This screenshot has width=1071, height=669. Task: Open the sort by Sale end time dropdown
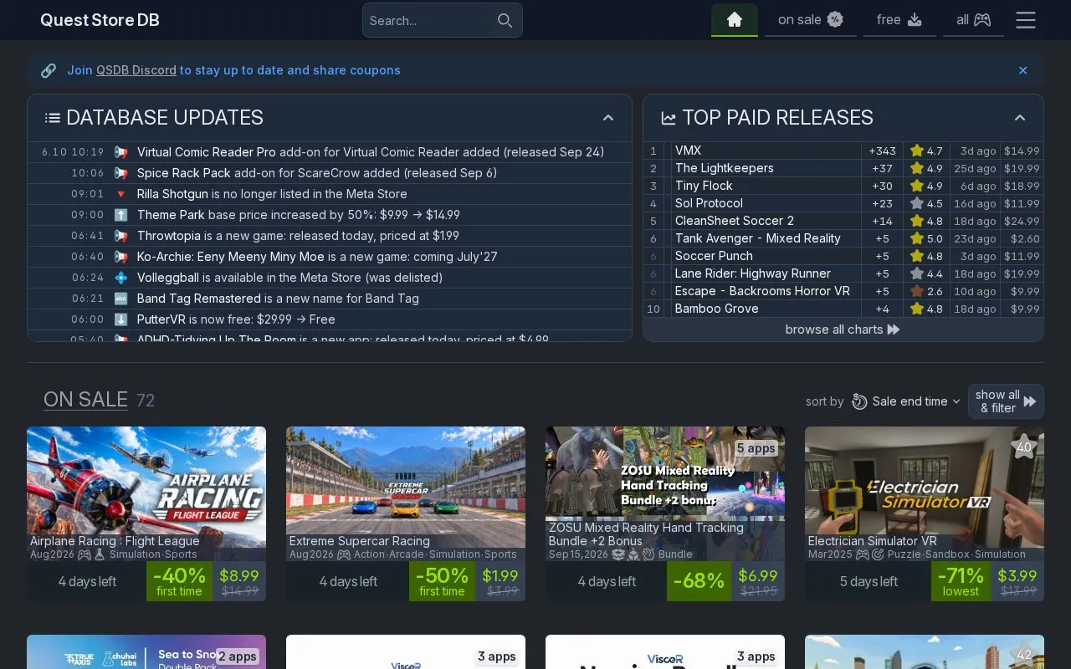906,401
